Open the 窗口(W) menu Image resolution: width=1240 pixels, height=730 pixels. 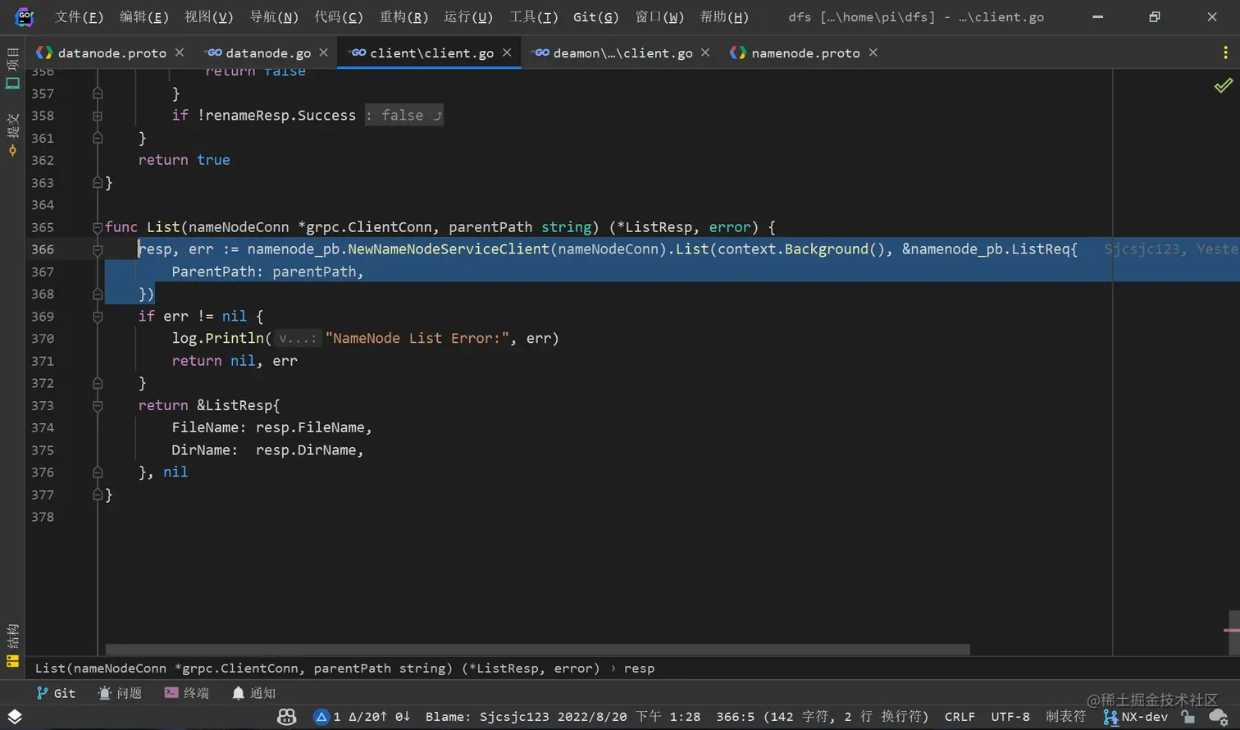659,16
